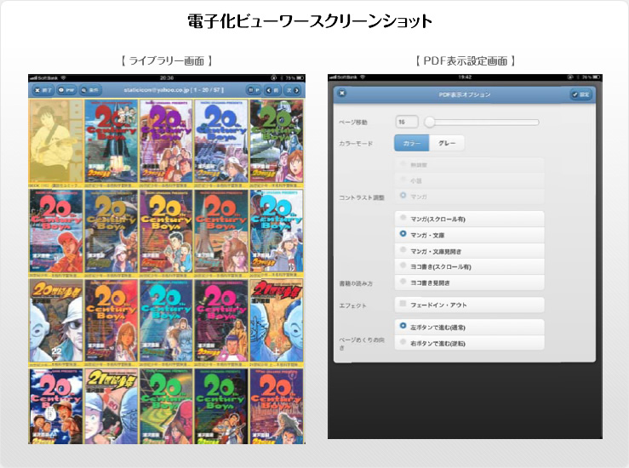This screenshot has height=468, width=629.
Task: Select マンガ・文庫見開き reading option
Action: tap(403, 251)
